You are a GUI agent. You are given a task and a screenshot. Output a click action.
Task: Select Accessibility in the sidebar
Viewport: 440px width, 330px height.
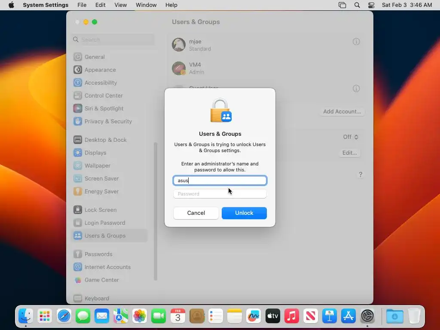(110, 83)
